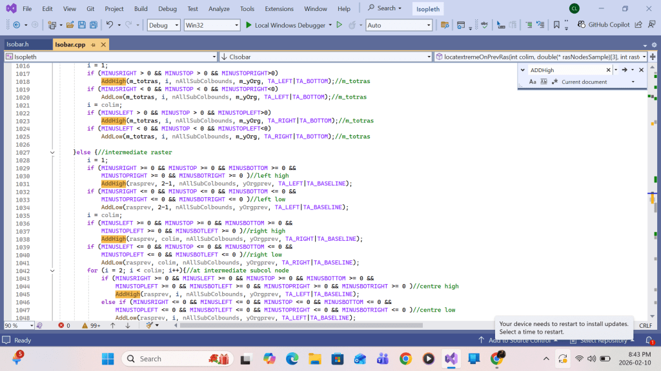Viewport: 661px width, 371px height.
Task: Toggle Match whole word in Find box
Action: click(x=544, y=82)
